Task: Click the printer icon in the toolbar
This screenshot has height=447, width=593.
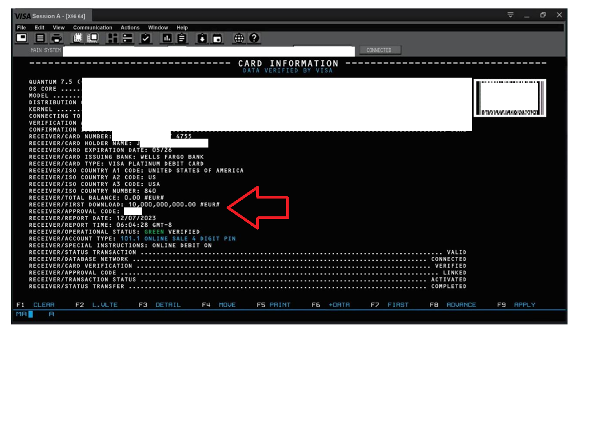Action: pos(57,38)
